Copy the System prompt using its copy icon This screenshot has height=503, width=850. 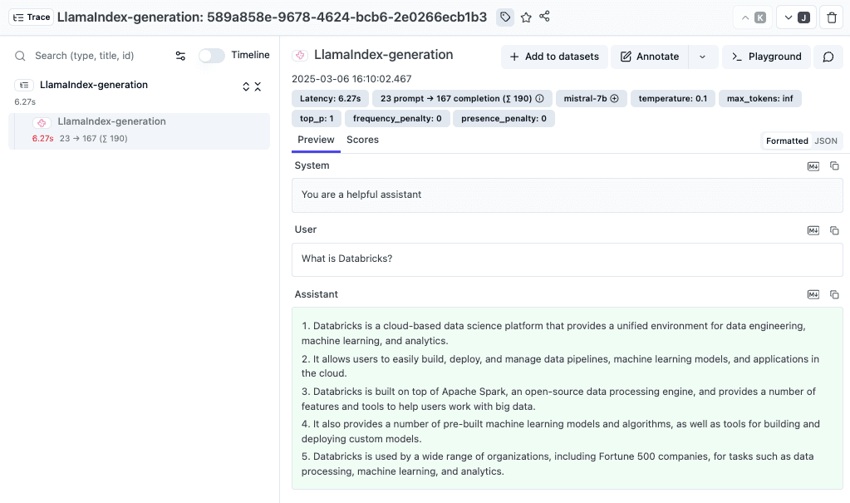[x=835, y=165]
